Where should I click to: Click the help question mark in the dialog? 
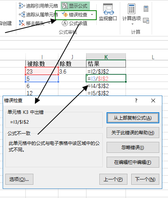[x=136, y=101]
